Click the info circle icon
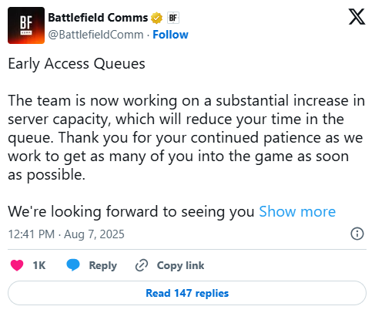This screenshot has height=313, width=375. pos(357,234)
